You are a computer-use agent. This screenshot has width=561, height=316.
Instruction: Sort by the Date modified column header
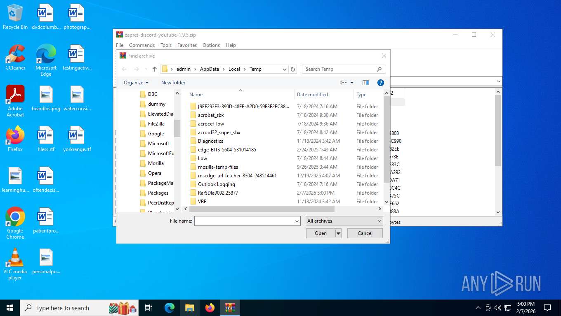click(324, 95)
